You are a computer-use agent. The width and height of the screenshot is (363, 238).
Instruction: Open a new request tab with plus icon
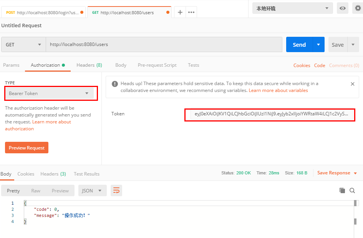coord(180,12)
